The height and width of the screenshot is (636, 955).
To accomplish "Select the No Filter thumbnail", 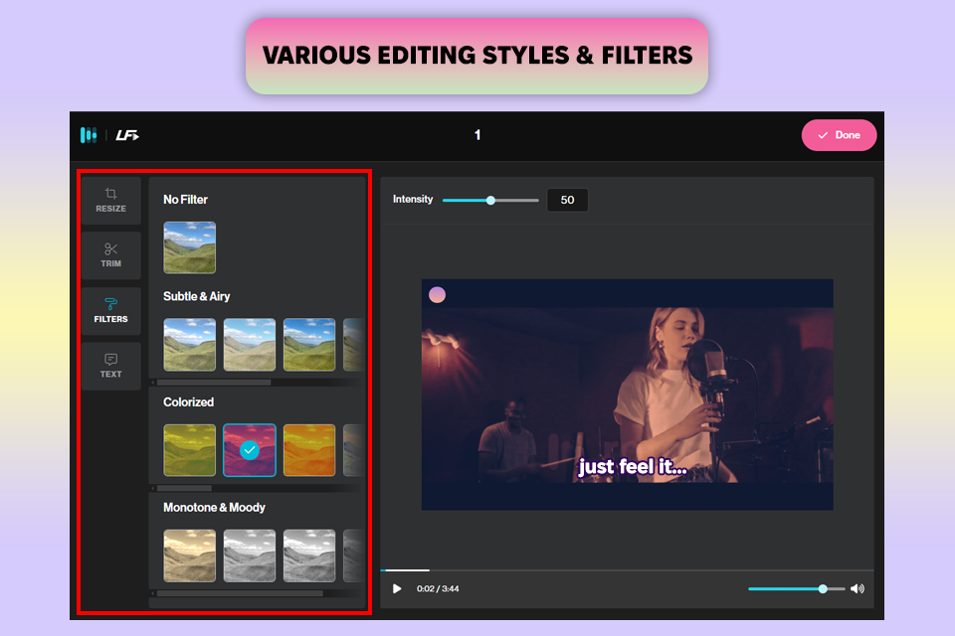I will (189, 247).
